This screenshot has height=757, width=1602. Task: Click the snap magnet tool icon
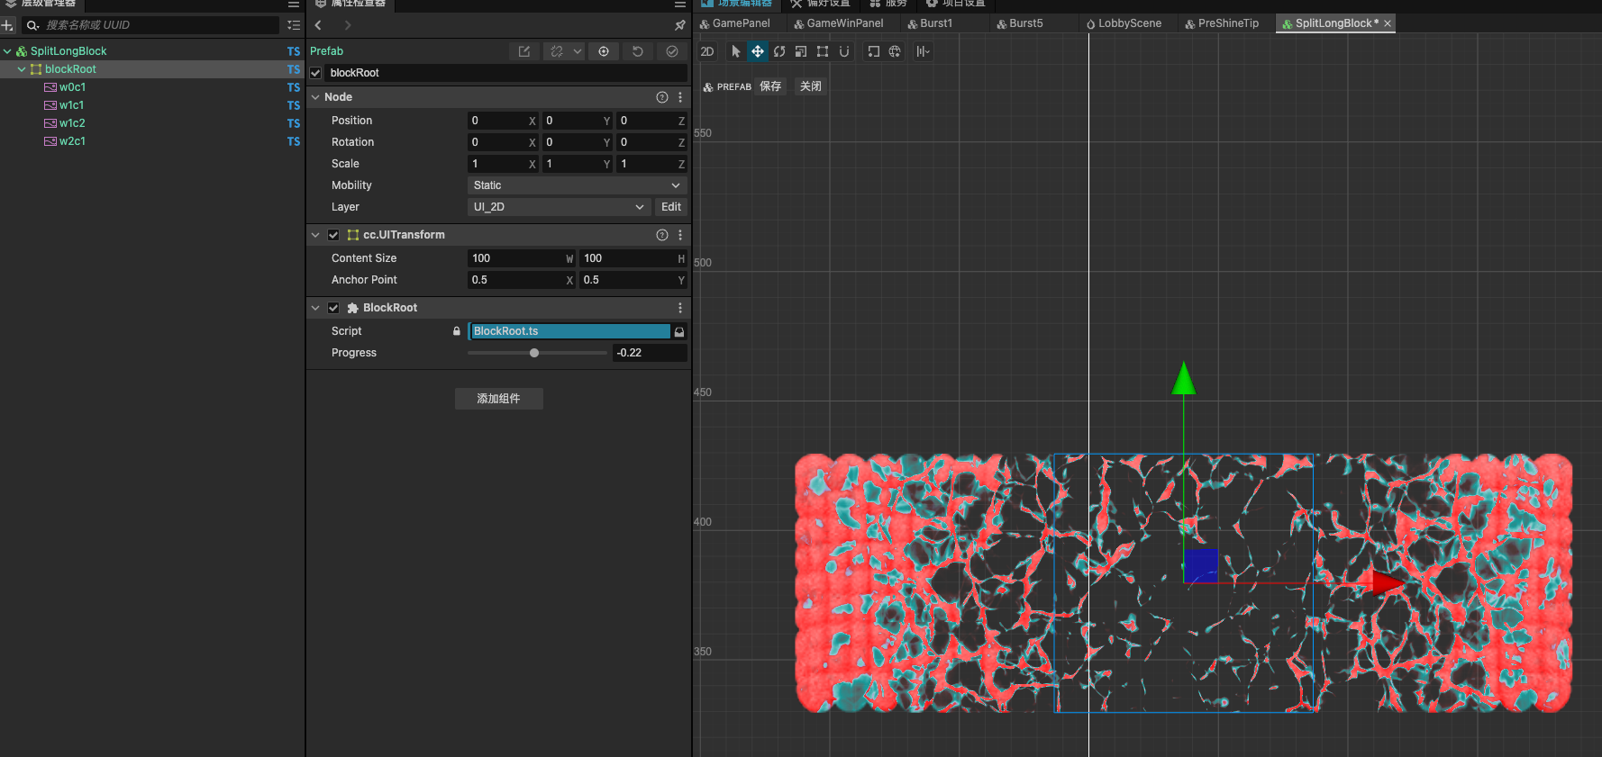pyautogui.click(x=844, y=51)
